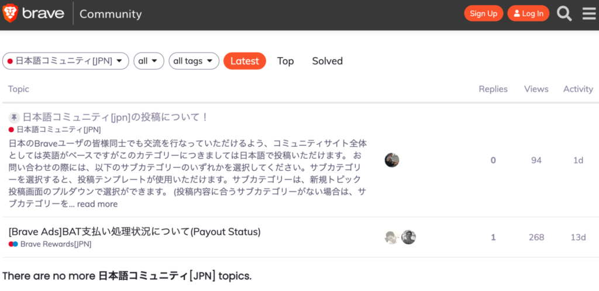Open the pinned topic poster's avatar
The image size is (599, 291).
tap(392, 160)
